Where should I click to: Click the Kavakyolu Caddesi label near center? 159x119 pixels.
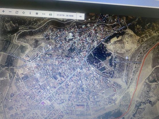[52, 65]
